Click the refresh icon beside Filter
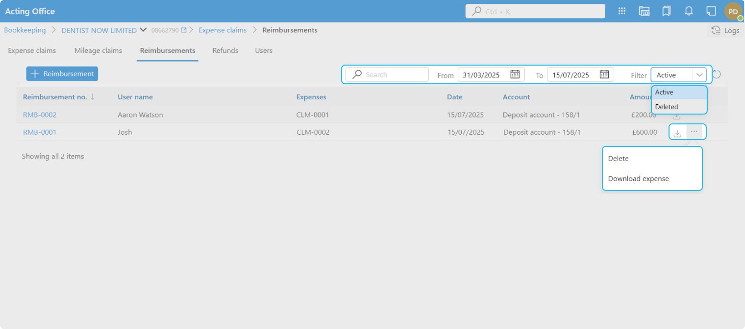Viewport: 745px width, 329px height. pyautogui.click(x=716, y=74)
